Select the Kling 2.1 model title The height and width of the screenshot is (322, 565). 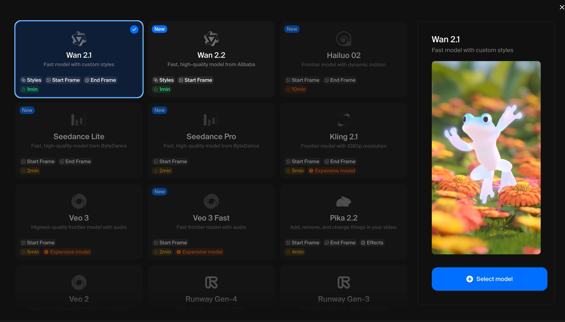tap(344, 137)
